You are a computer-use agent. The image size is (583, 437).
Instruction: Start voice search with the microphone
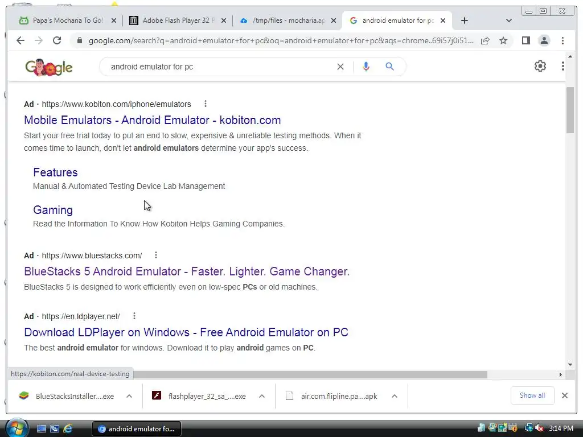[x=366, y=67]
